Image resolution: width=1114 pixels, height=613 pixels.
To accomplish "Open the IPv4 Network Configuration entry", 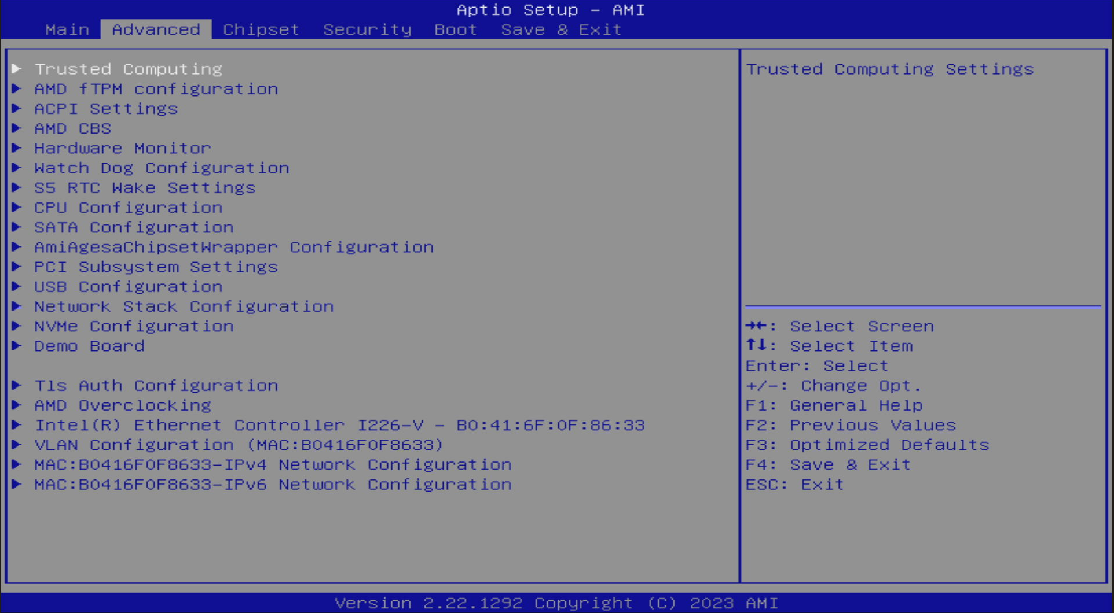I will point(273,465).
